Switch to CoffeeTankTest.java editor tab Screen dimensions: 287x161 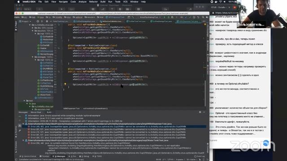pos(137,21)
